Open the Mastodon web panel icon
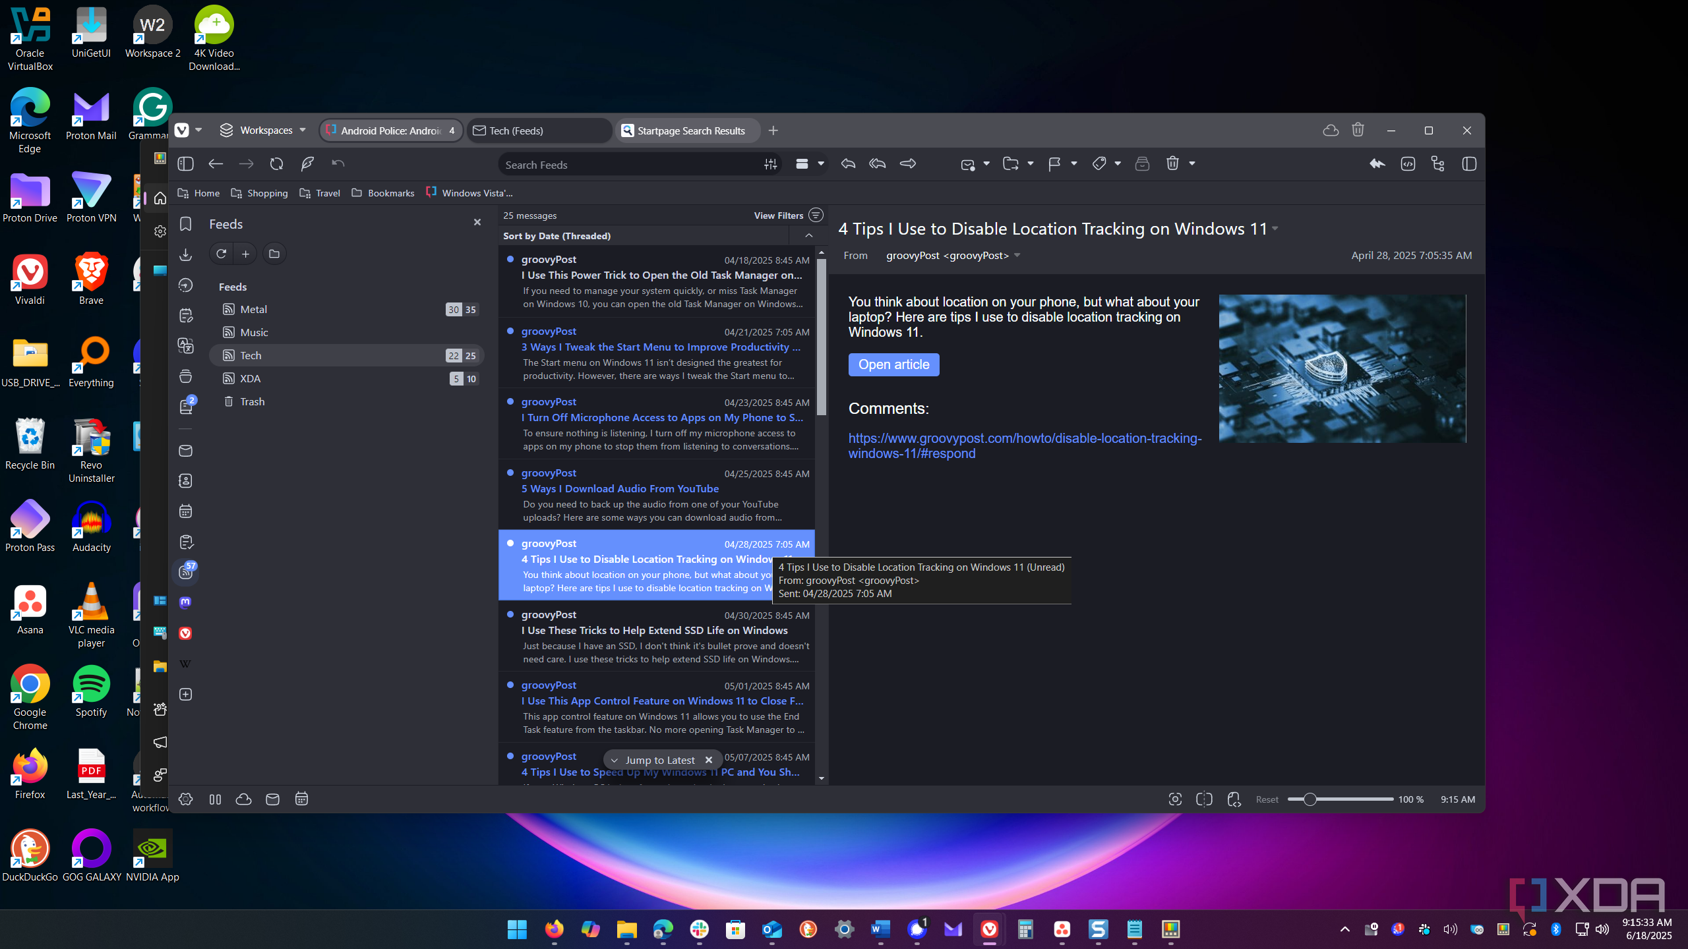This screenshot has height=949, width=1688. 185,602
